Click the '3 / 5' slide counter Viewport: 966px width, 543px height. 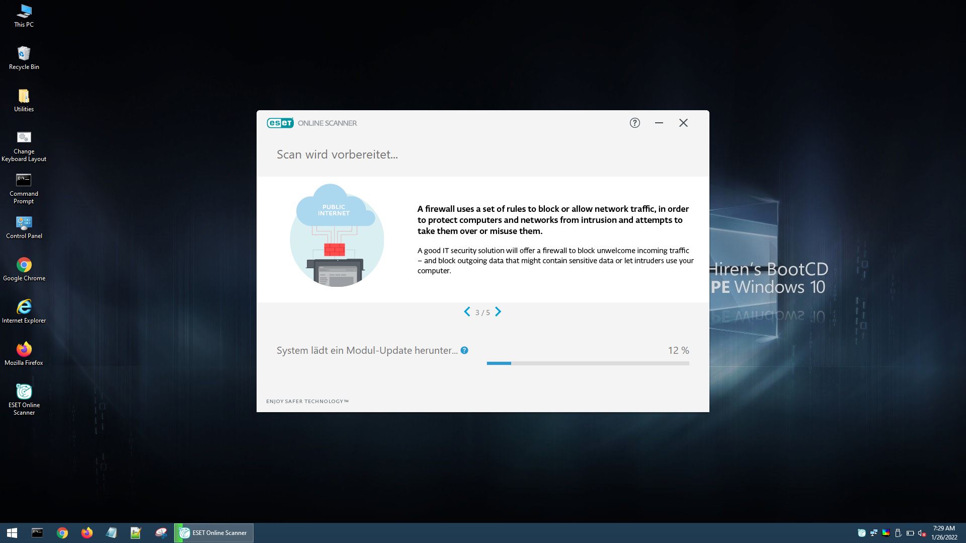(482, 313)
